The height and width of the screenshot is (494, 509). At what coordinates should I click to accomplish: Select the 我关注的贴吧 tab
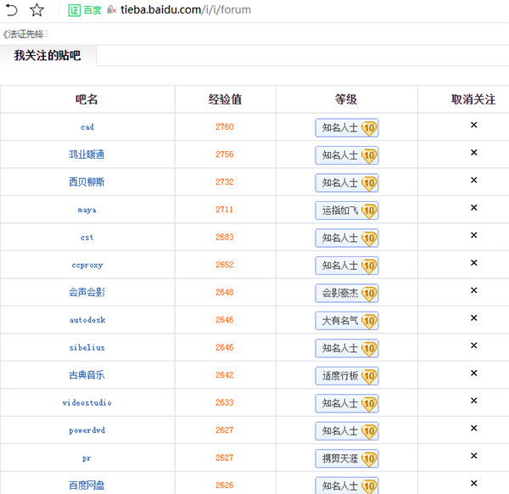(x=48, y=55)
